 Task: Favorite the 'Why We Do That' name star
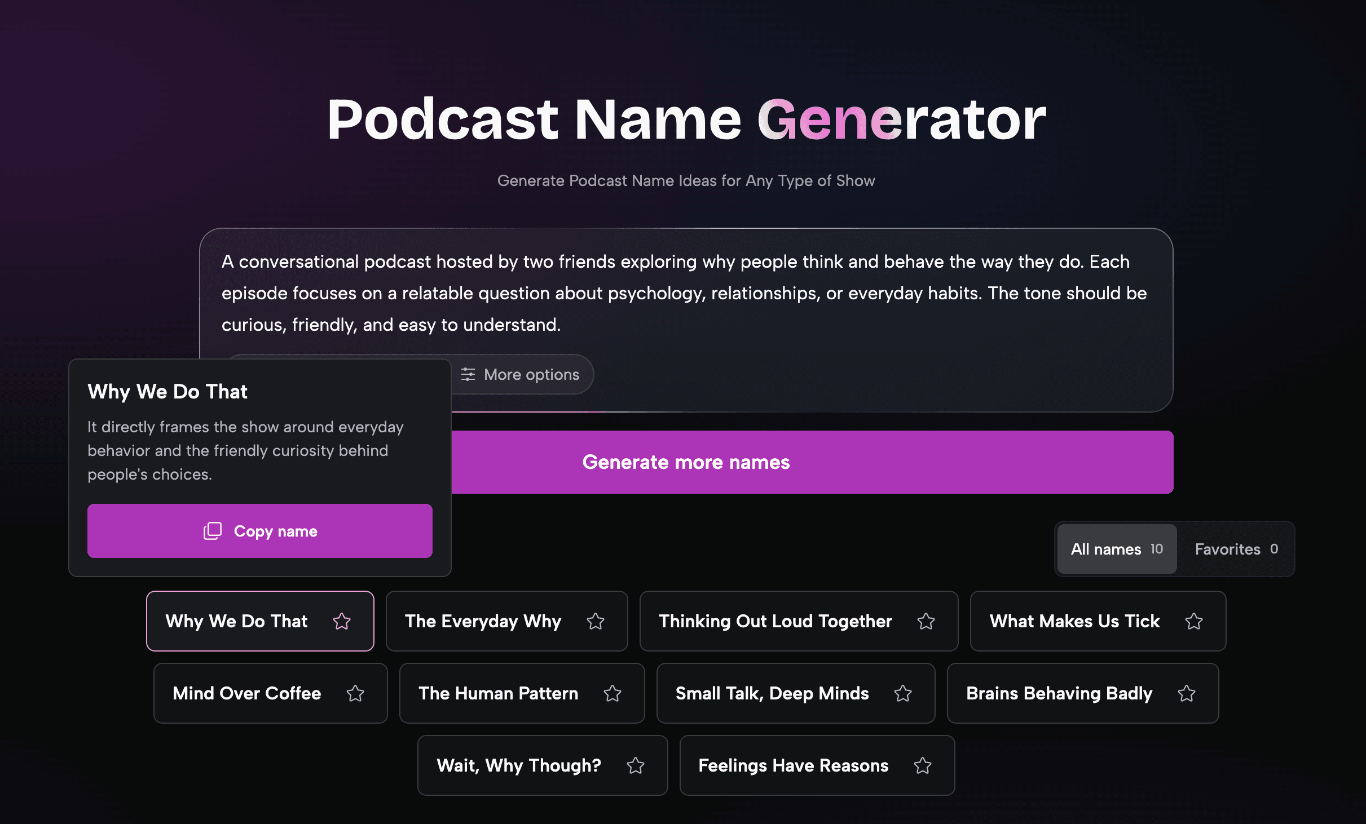pyautogui.click(x=342, y=621)
